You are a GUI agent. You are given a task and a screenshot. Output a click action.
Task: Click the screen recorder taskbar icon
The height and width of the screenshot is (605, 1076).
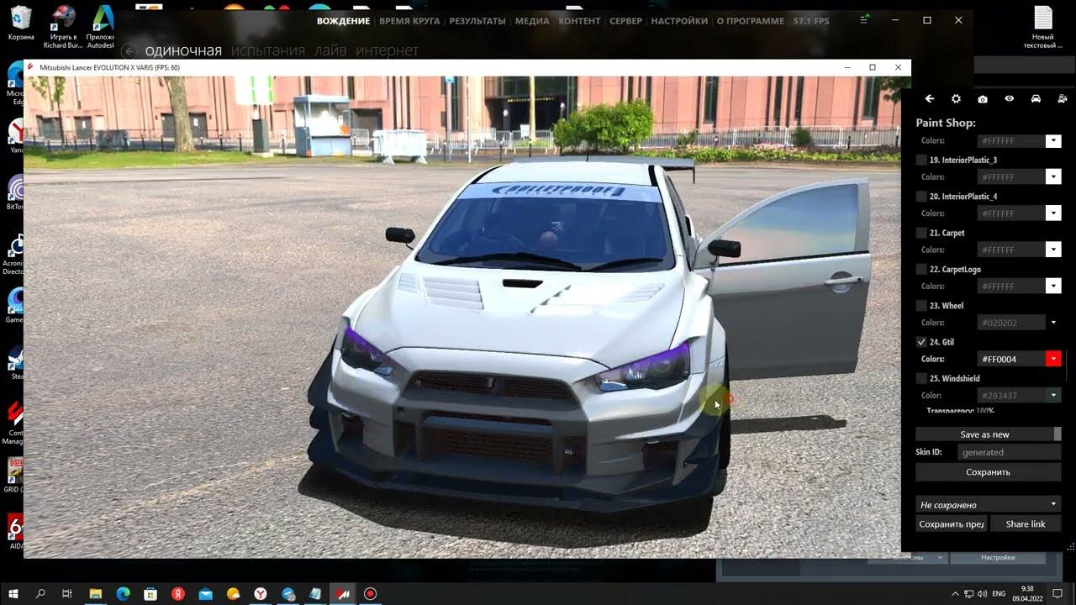370,593
